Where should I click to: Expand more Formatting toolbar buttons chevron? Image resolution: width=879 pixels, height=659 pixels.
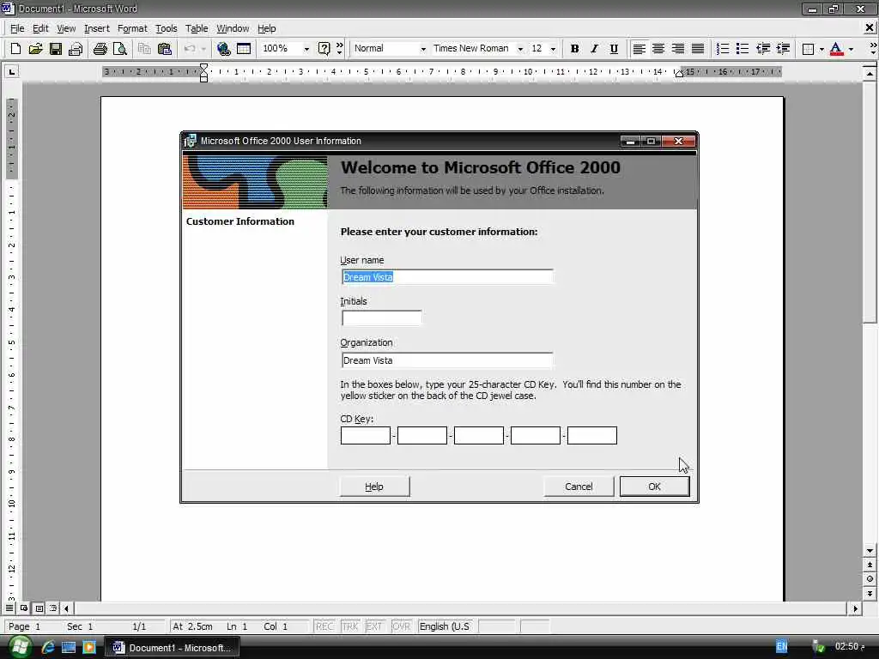pos(873,49)
